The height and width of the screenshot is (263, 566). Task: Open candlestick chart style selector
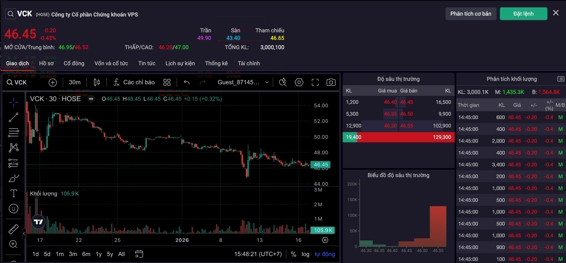[x=97, y=82]
